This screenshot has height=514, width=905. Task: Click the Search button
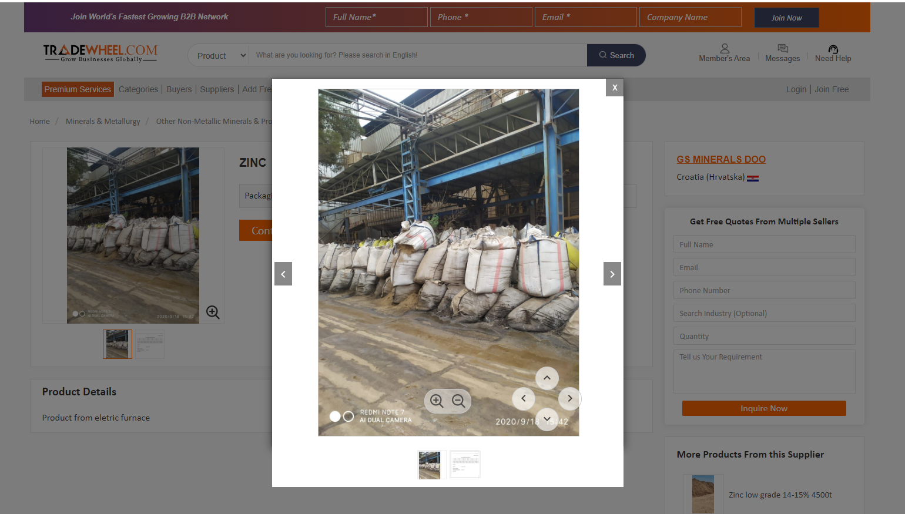coord(616,55)
